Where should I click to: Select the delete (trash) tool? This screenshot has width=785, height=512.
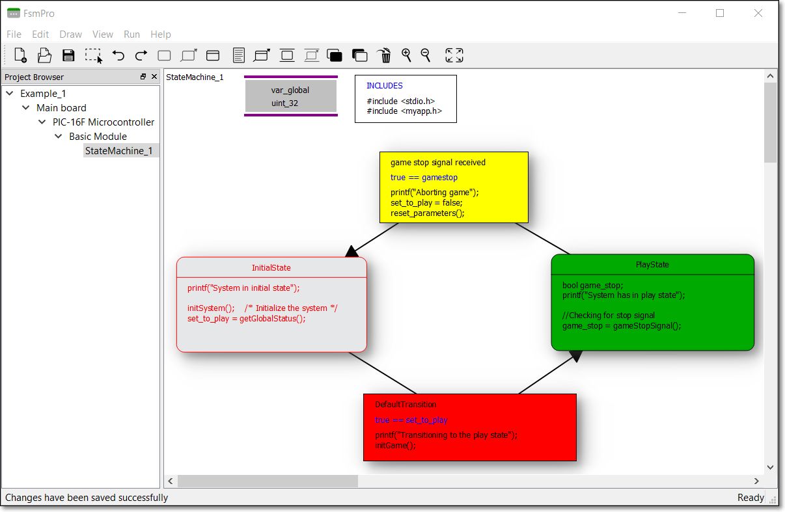[x=384, y=55]
